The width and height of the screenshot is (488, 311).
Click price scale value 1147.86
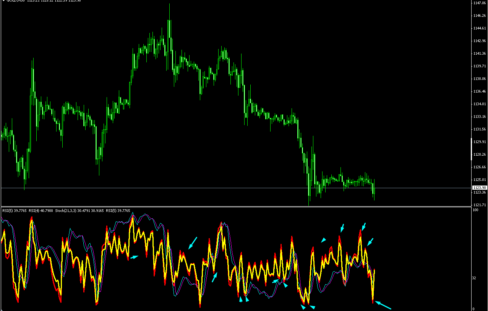pyautogui.click(x=480, y=3)
